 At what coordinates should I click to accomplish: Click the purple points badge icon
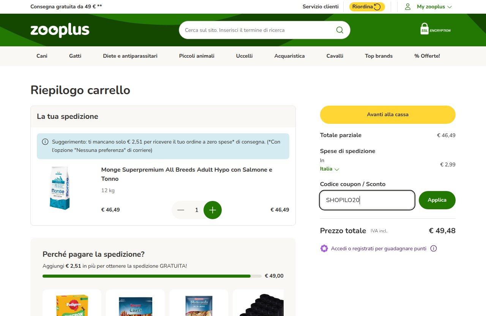(324, 248)
